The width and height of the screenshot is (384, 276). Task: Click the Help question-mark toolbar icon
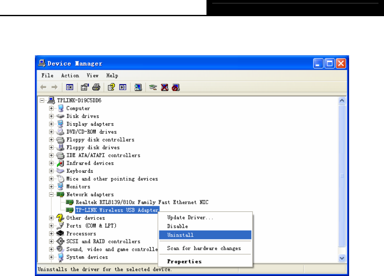(111, 87)
